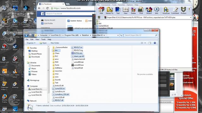Viewport: 202px width, 113px height.
Task: Select Mozilla Firefox desktop icon
Action: (4, 99)
